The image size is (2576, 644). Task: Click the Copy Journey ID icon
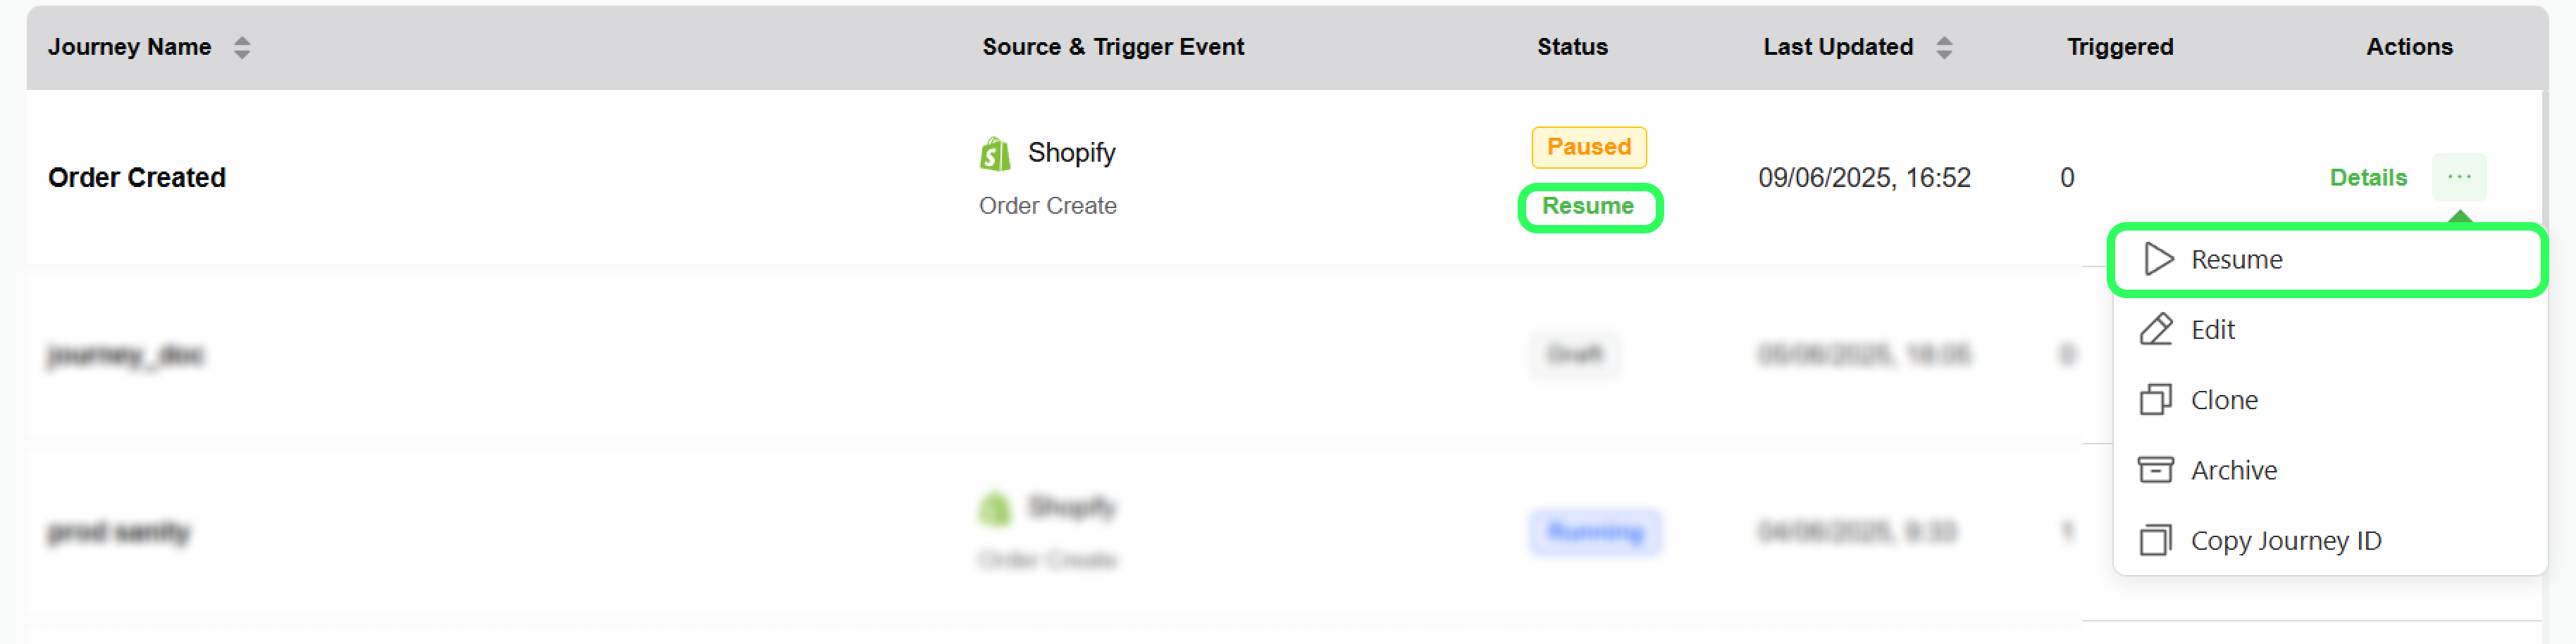pyautogui.click(x=2156, y=540)
